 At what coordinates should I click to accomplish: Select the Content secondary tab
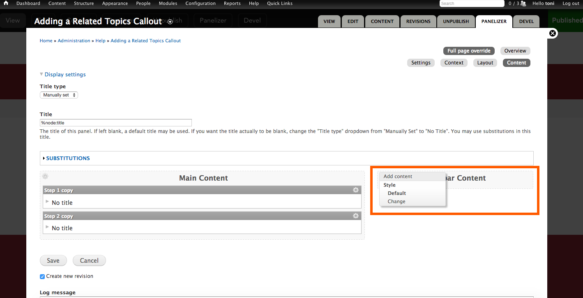click(x=516, y=63)
